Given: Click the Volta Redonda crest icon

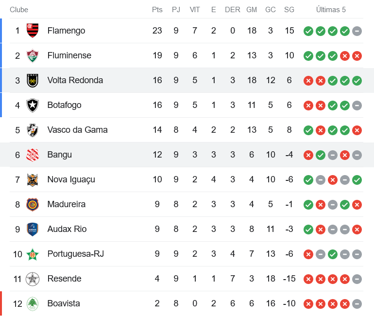Looking at the screenshot, I should click(x=33, y=80).
